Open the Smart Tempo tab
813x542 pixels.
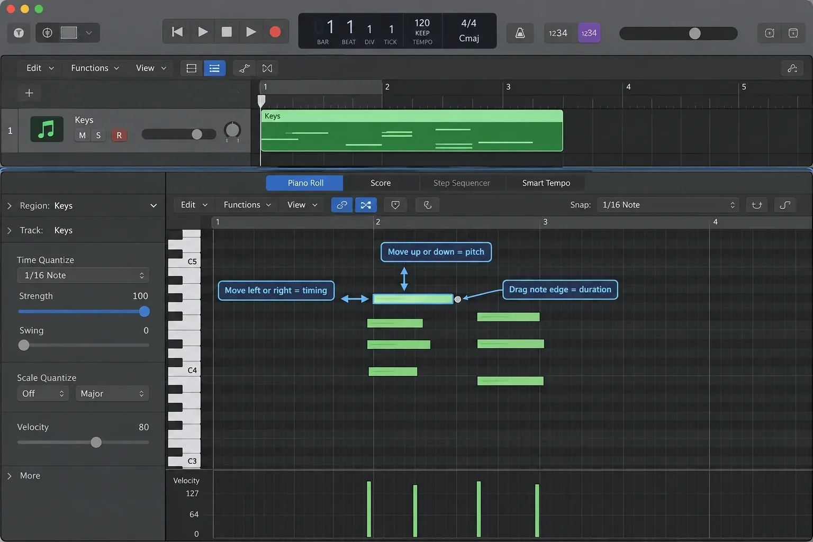tap(546, 183)
